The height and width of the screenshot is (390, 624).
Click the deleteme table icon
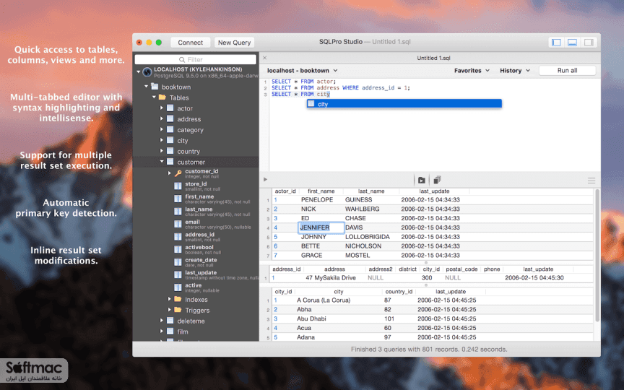click(x=170, y=321)
